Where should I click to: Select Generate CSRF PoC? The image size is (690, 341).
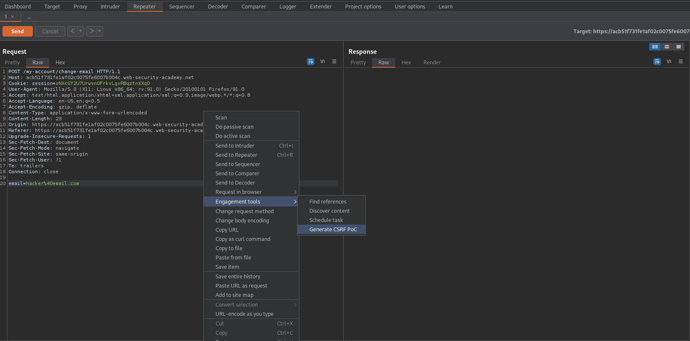pos(332,230)
